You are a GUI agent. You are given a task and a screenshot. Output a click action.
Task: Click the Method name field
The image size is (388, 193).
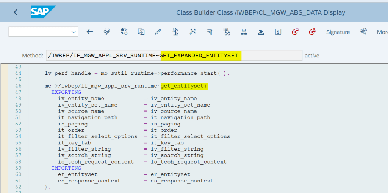(174, 55)
